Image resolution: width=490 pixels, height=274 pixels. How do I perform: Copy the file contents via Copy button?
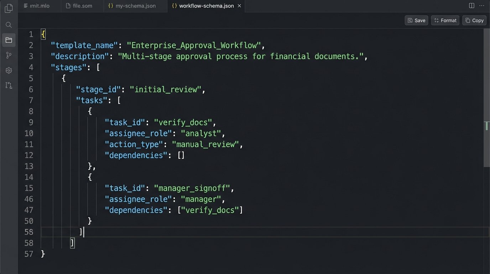(x=474, y=20)
